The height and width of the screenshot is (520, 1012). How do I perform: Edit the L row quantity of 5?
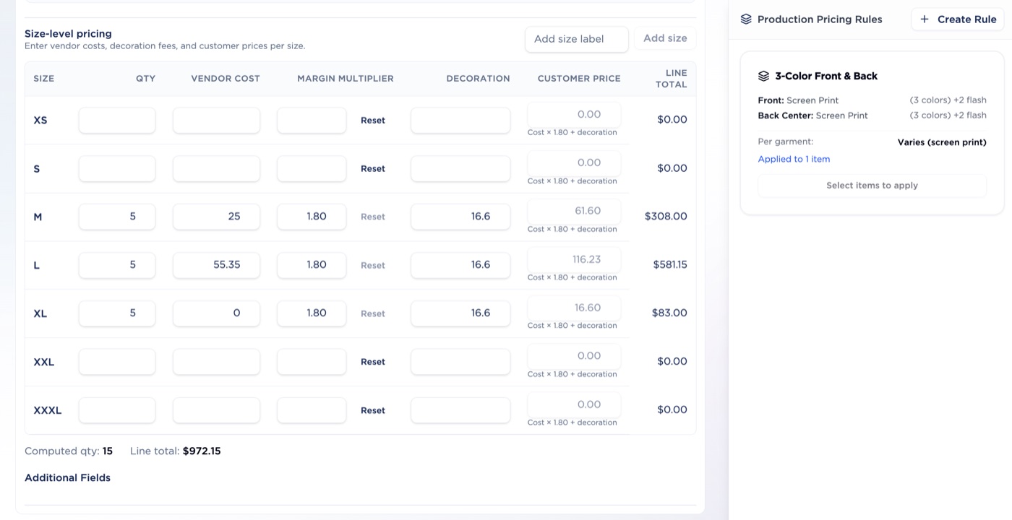(117, 265)
